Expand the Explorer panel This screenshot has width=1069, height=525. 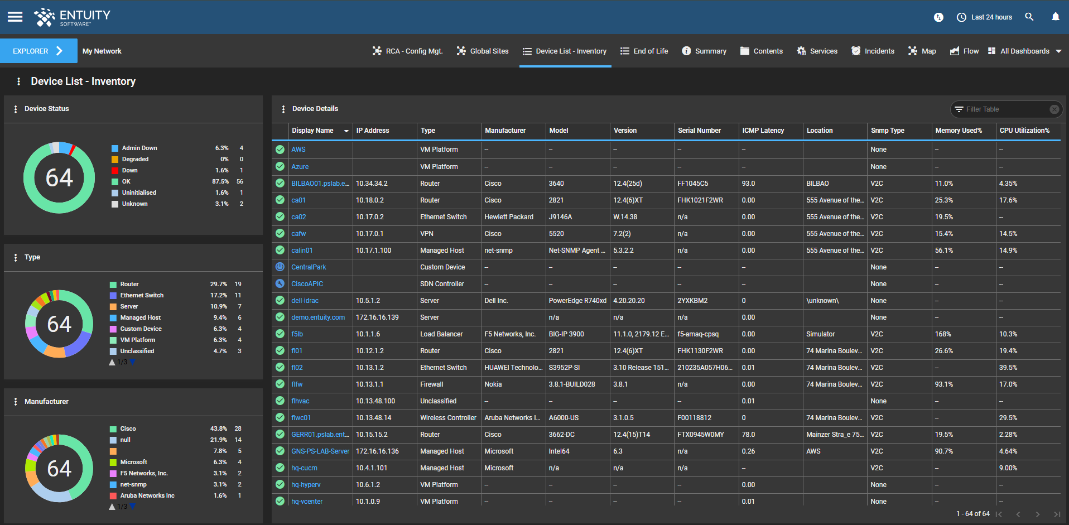pos(38,51)
